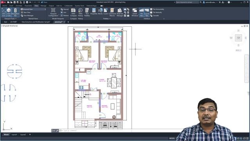Viewport: 250px width, 141px height.
Task: Open the Blocks palette
Action: pos(100,11)
